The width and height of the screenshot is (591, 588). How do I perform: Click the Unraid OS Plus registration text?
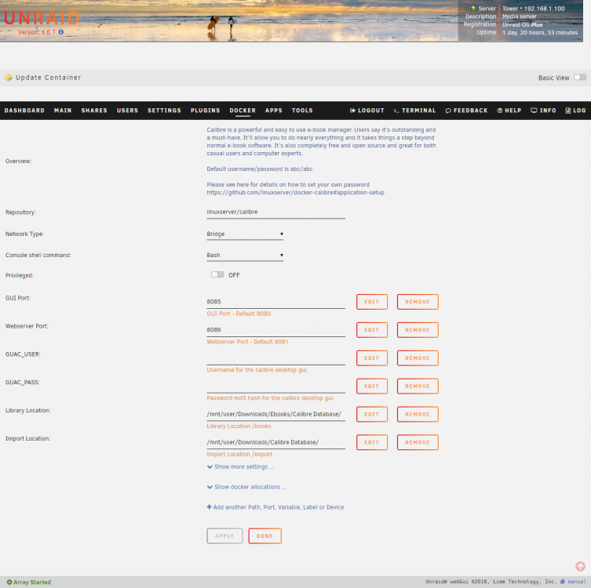coord(523,25)
